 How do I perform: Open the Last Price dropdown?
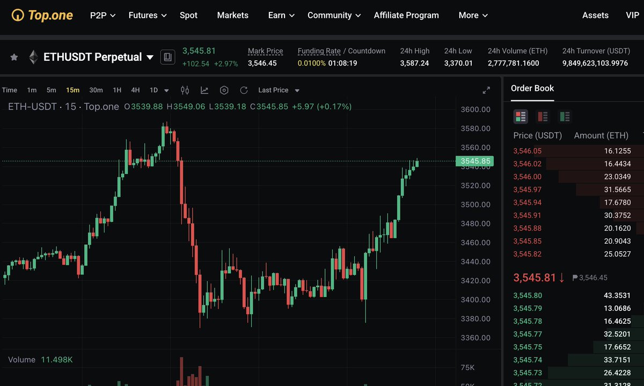click(x=279, y=90)
